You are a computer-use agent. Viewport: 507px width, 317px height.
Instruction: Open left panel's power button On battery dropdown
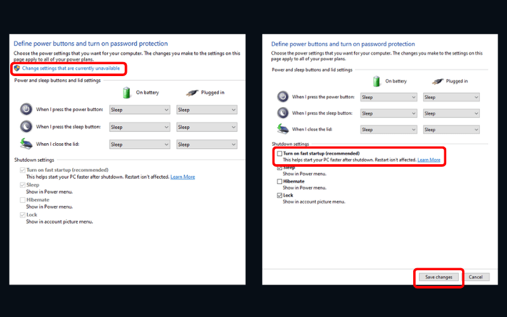click(x=139, y=110)
